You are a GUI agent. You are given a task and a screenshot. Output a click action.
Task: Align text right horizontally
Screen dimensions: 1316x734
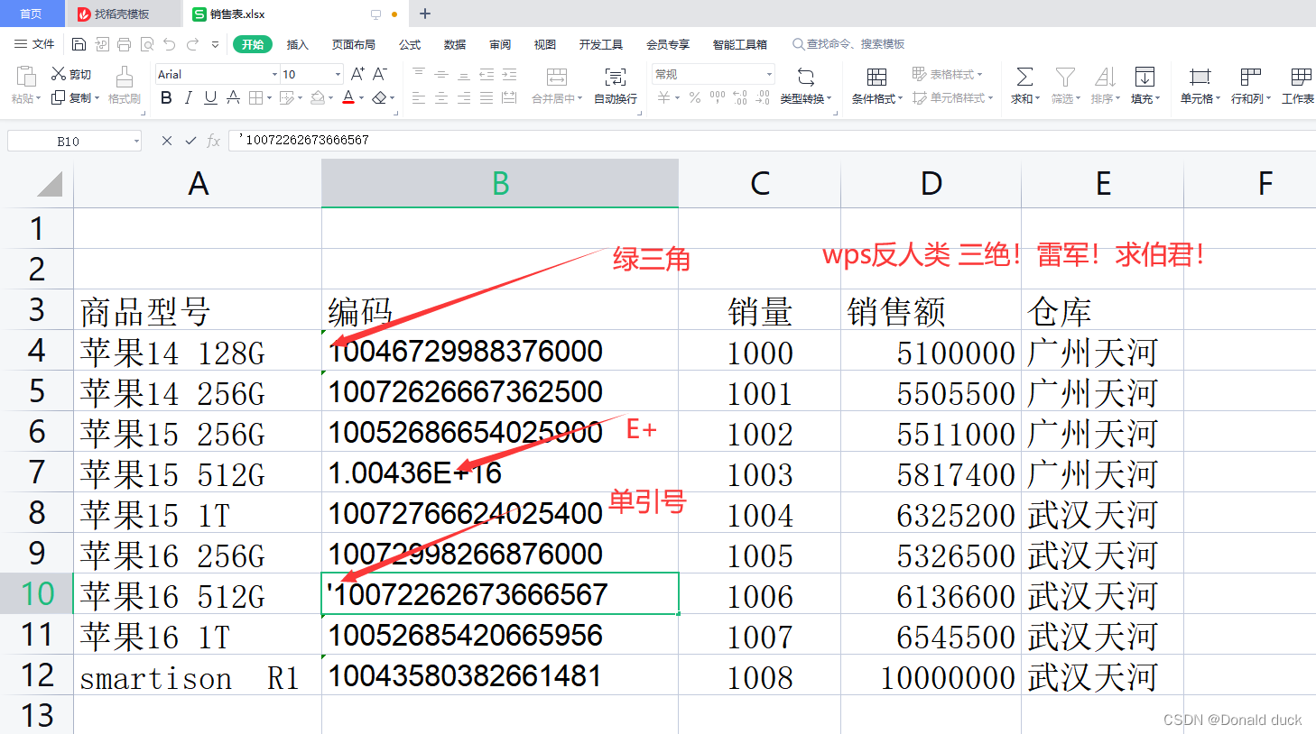click(x=463, y=97)
